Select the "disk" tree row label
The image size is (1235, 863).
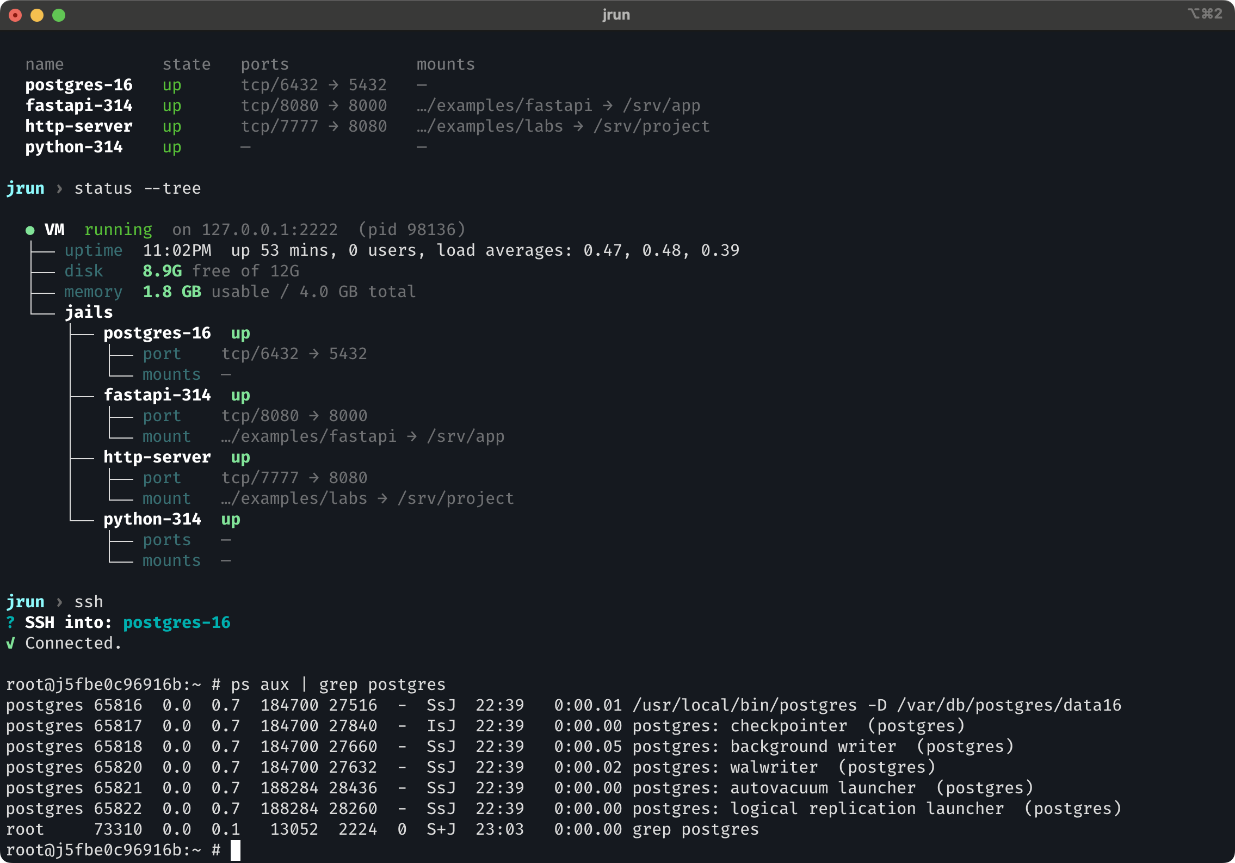[x=84, y=271]
